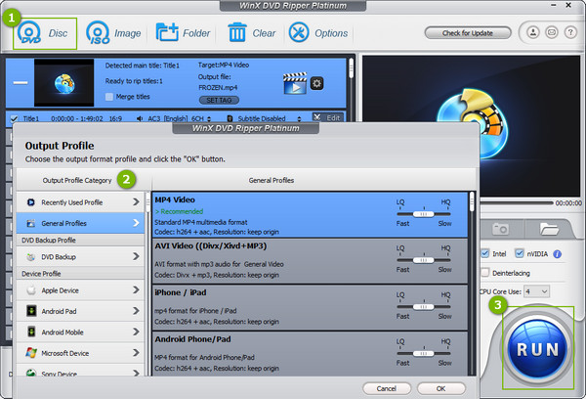Expand Android Pad chevron arrow
The image size is (586, 399).
tap(136, 311)
